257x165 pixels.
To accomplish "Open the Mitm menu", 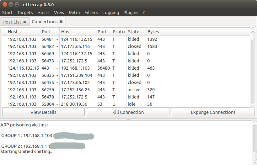I will click(74, 13).
